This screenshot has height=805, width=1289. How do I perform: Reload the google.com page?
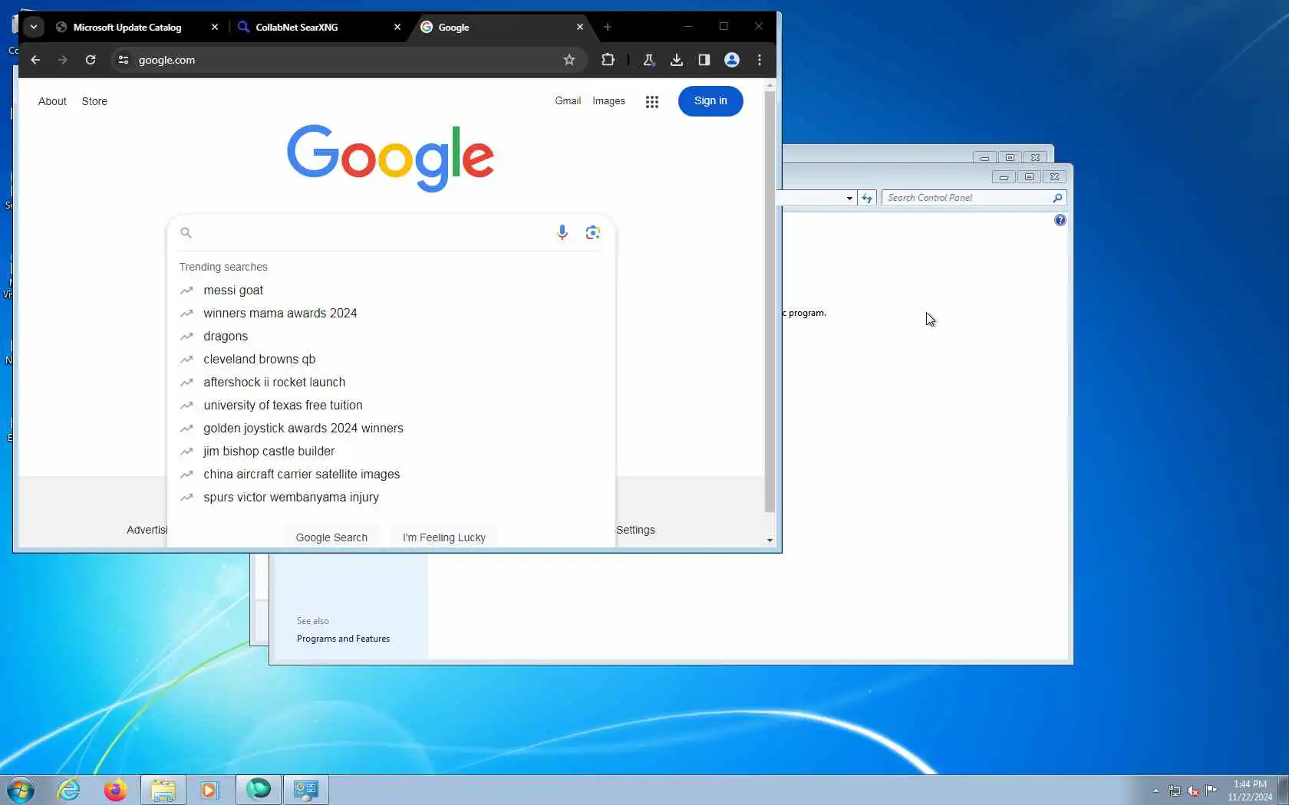(91, 60)
